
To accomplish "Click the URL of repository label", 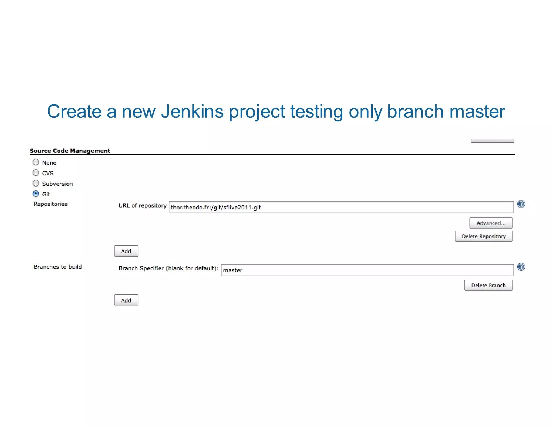I will [x=142, y=205].
